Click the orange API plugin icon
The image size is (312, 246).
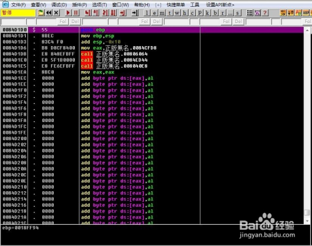(298, 13)
